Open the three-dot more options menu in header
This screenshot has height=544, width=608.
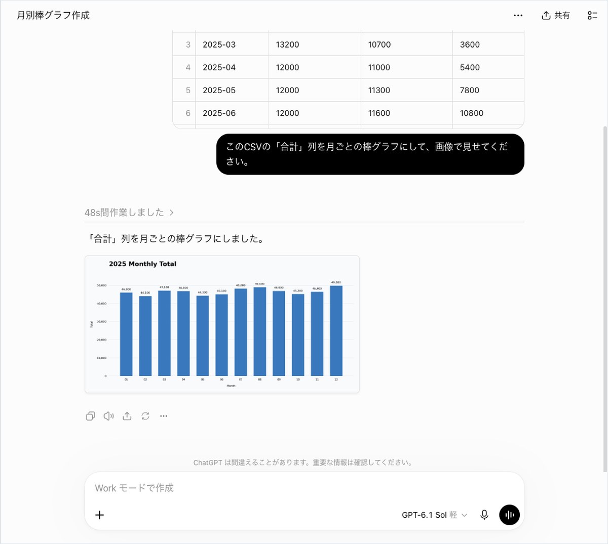coord(518,15)
